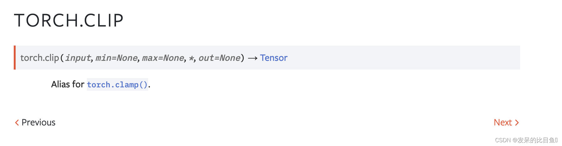The width and height of the screenshot is (562, 146).
Task: Open the Tensor return type link
Action: click(x=273, y=58)
